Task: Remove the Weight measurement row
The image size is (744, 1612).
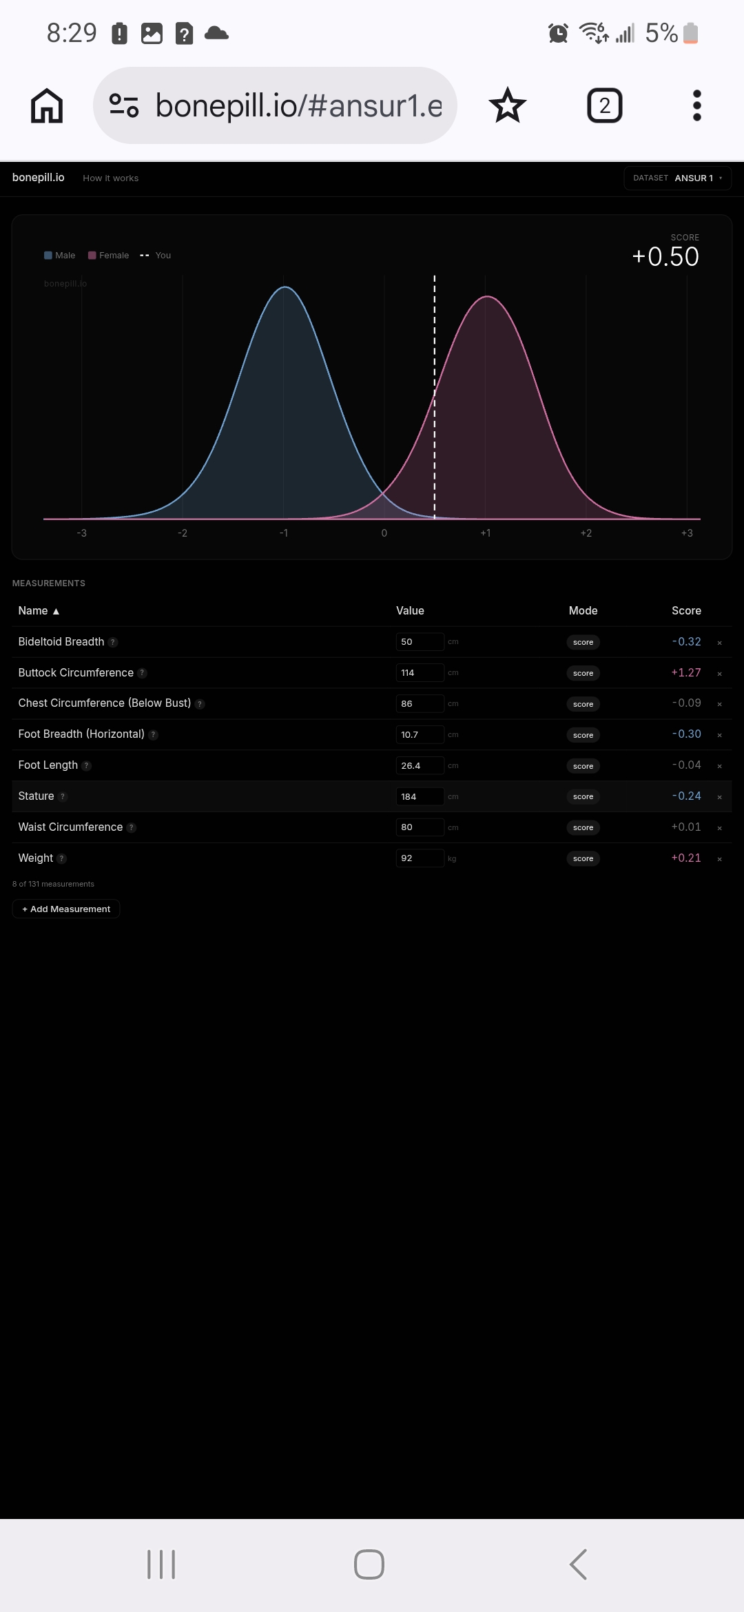Action: [719, 859]
